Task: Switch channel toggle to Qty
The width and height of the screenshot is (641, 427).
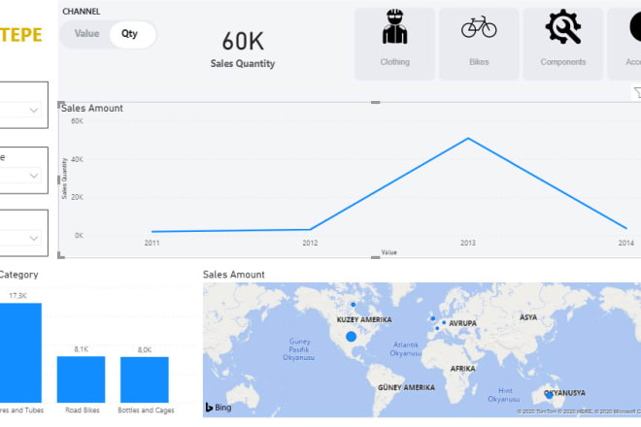Action: click(x=129, y=34)
